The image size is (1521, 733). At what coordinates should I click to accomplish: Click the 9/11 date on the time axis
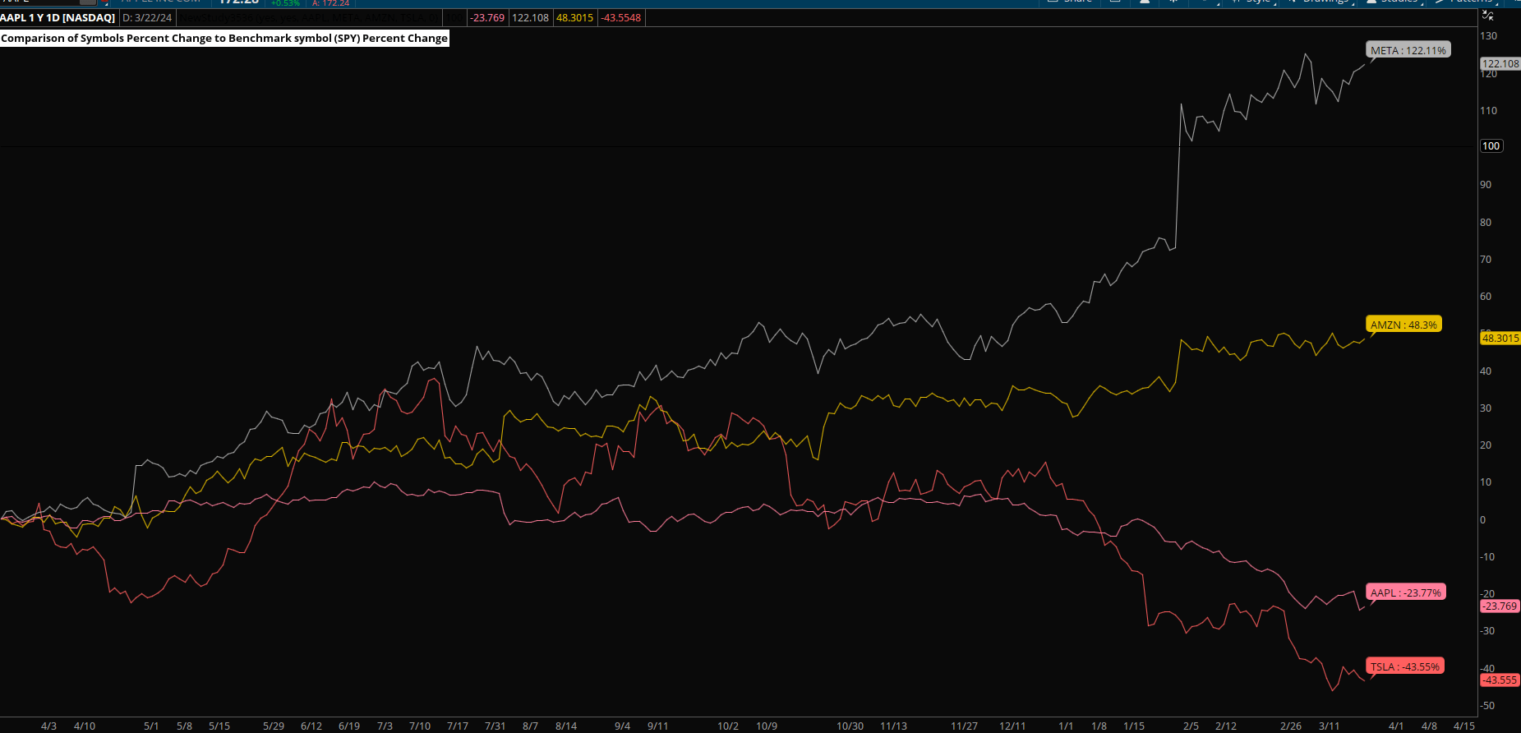click(658, 726)
